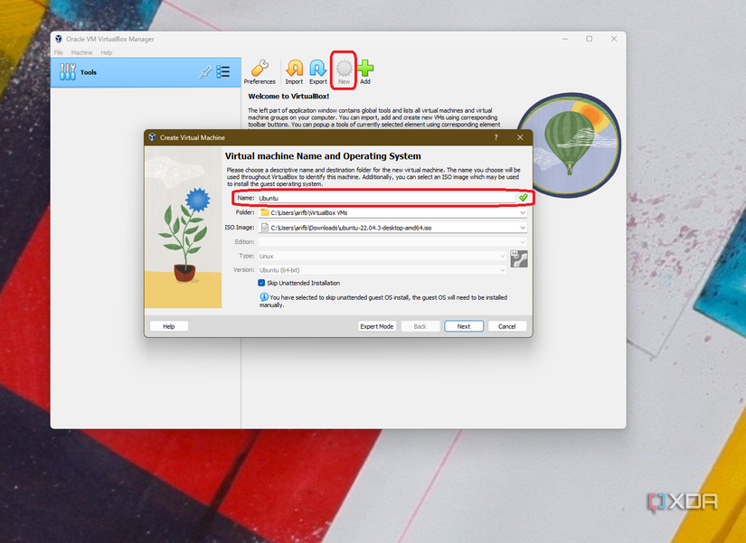Open the Edition dropdown
The image size is (746, 543).
(392, 242)
